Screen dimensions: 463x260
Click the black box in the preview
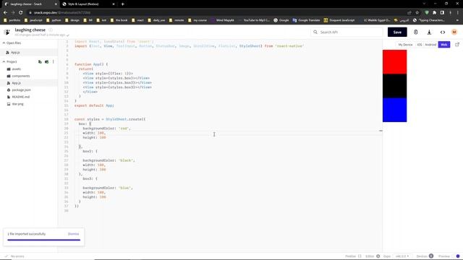(x=394, y=86)
